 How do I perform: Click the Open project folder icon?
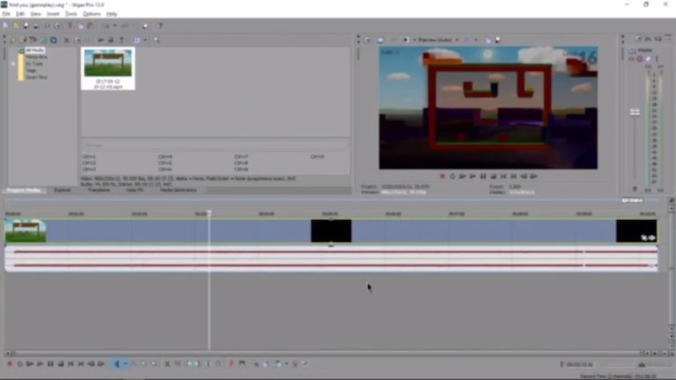click(x=16, y=26)
